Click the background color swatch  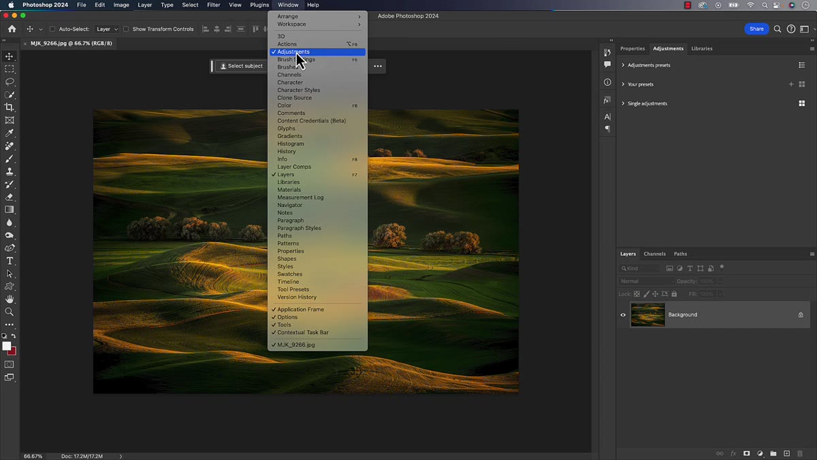coord(13,351)
